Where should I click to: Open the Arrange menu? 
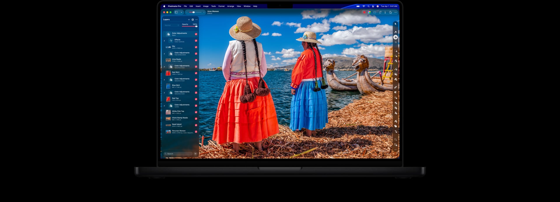[x=230, y=6]
